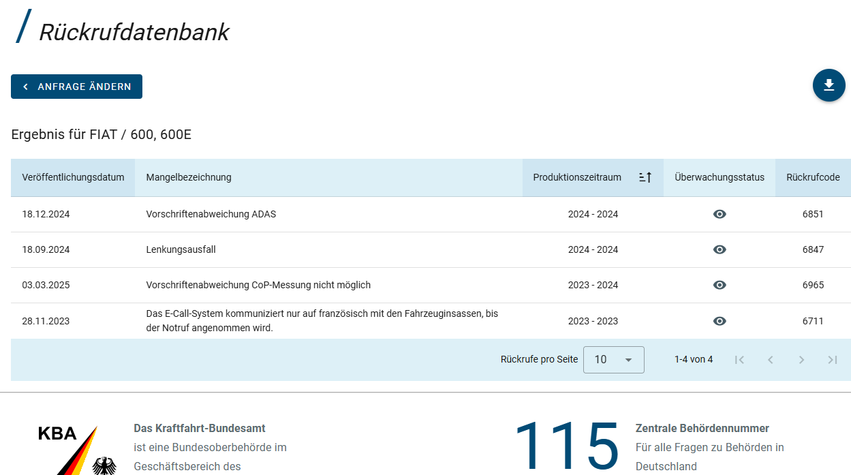Click eye icon for E-Call-System recall
Viewport: 851px width, 475px height.
click(x=720, y=321)
